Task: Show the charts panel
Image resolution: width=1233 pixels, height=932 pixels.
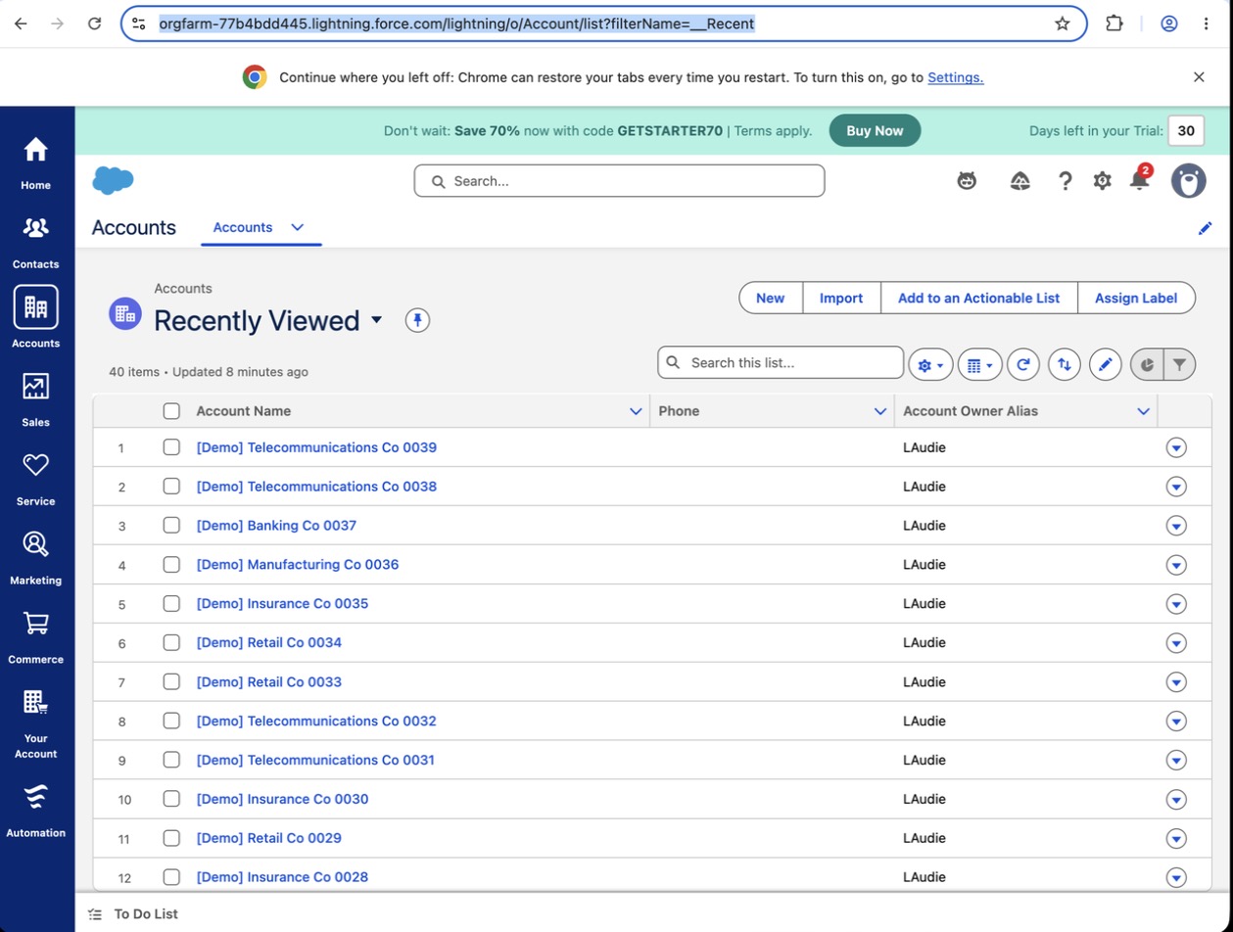Action: pos(1147,364)
